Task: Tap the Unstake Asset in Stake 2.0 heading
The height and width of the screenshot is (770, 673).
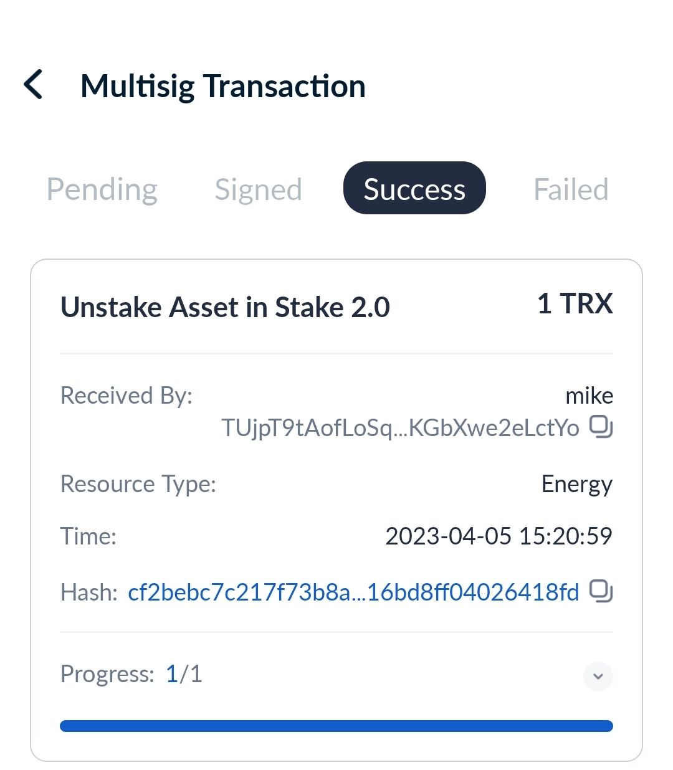Action: click(225, 307)
